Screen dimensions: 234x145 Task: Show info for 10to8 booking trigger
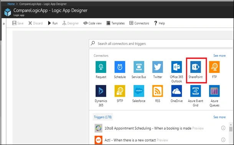(x=223, y=128)
